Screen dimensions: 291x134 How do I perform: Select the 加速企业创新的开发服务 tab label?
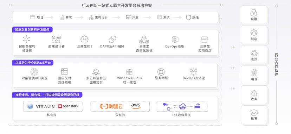coord(32,30)
